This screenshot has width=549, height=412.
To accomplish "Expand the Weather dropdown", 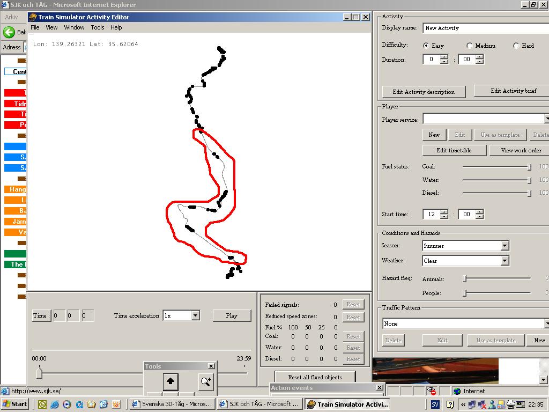I will 505,261.
